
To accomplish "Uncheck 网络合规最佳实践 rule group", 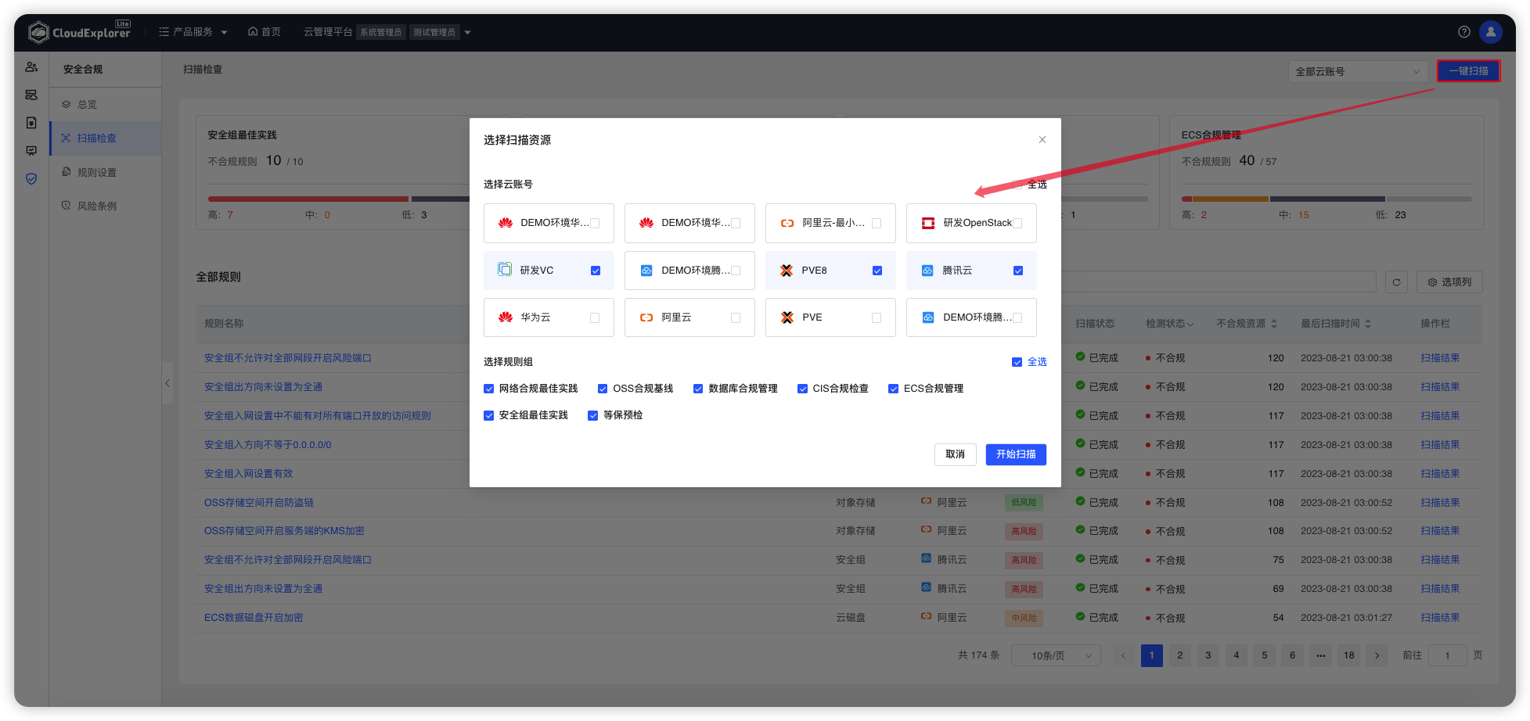I will click(x=488, y=389).
